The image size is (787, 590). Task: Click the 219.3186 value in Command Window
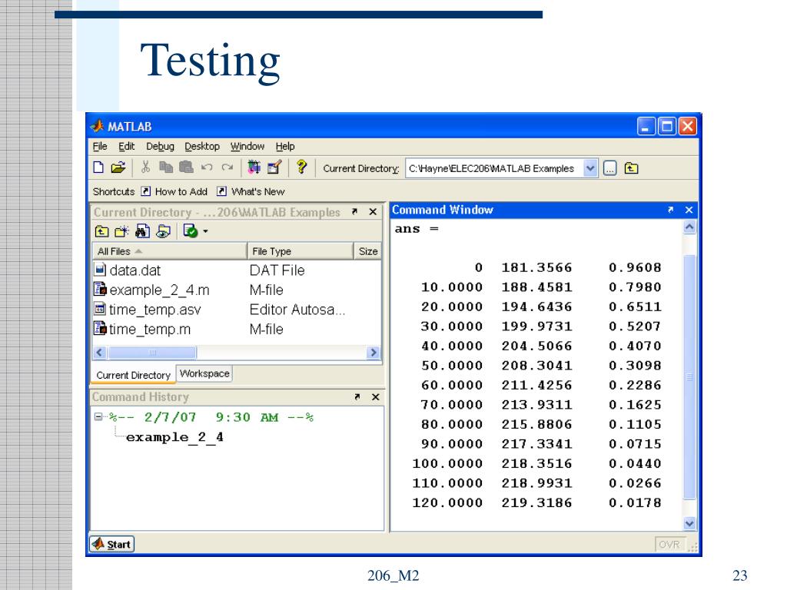pyautogui.click(x=536, y=502)
